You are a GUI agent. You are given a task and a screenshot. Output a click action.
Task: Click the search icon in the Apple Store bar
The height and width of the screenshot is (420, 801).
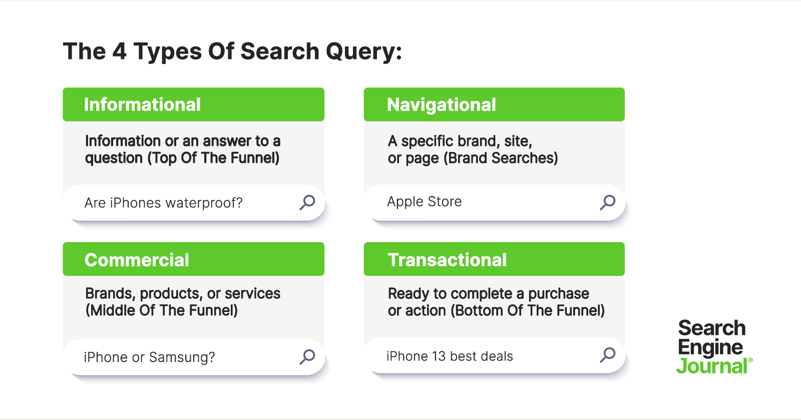pos(607,202)
